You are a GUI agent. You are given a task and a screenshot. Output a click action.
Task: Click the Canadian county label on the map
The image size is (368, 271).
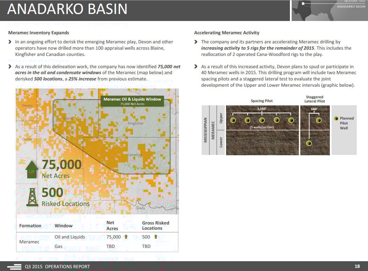pos(135,155)
